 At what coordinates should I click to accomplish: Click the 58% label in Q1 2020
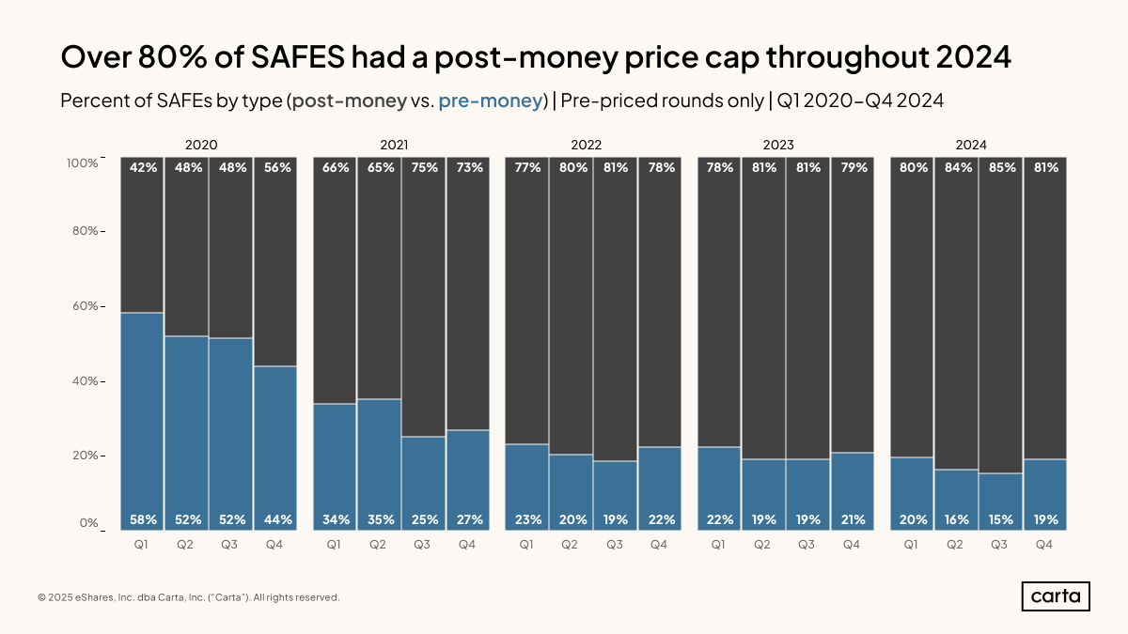click(142, 518)
